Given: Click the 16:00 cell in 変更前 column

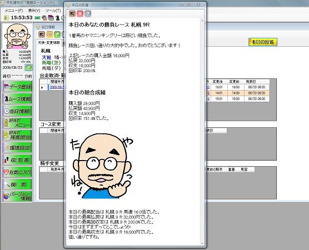Looking at the screenshot, I should 236,87.
